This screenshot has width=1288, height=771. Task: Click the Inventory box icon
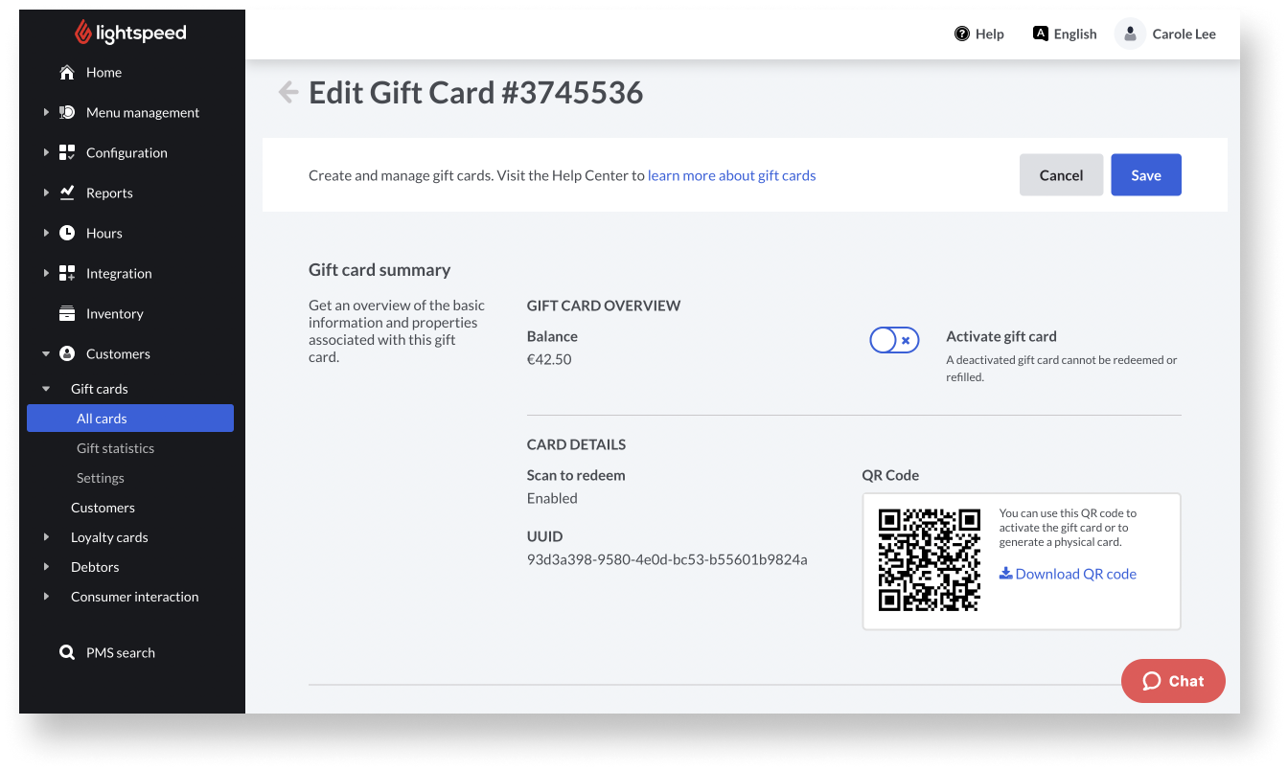click(x=67, y=313)
